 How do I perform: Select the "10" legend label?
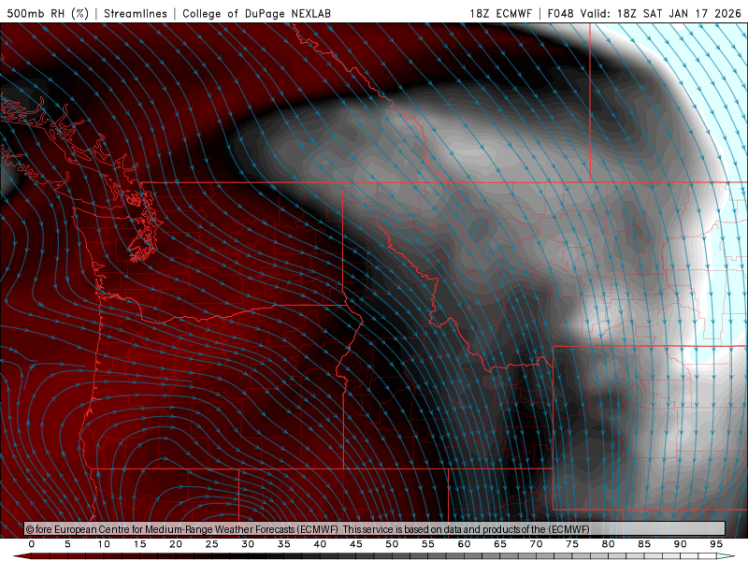click(104, 544)
